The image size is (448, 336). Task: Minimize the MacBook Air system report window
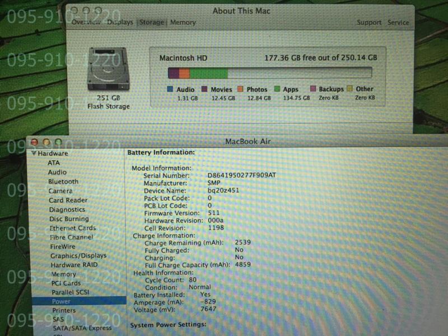[x=46, y=142]
